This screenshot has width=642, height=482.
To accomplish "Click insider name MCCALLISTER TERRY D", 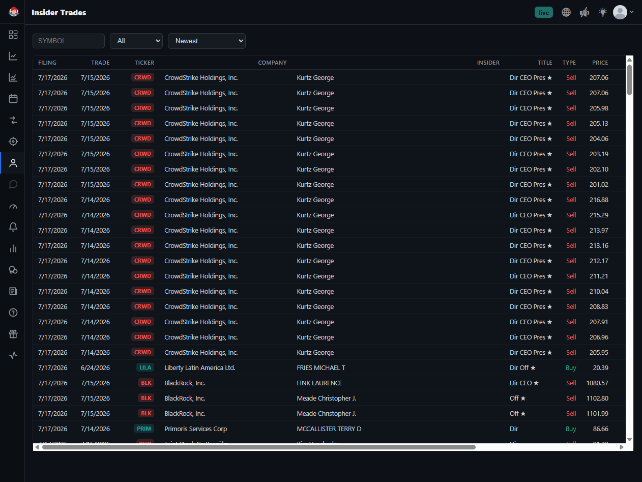I will (329, 429).
